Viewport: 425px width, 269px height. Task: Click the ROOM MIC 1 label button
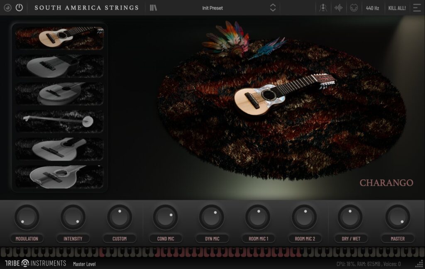coord(258,239)
